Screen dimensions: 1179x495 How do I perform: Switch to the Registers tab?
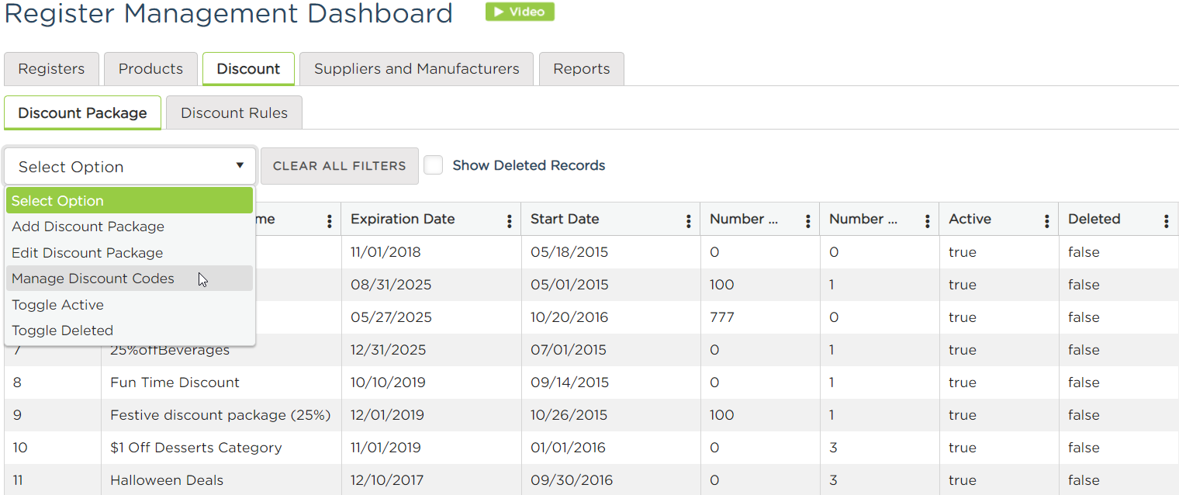51,69
